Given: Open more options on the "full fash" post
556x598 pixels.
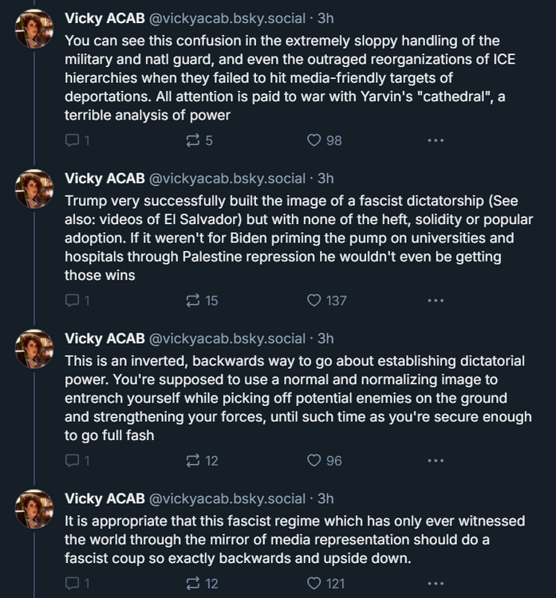Looking at the screenshot, I should tap(435, 460).
